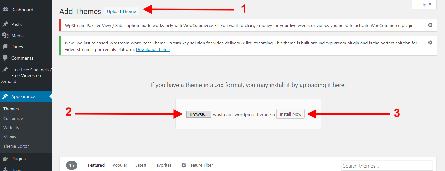The width and height of the screenshot is (445, 171).
Task: Expand the Help dropdown tab
Action: [x=424, y=5]
